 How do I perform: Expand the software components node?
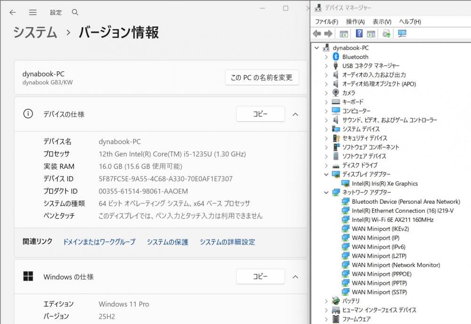[326, 147]
